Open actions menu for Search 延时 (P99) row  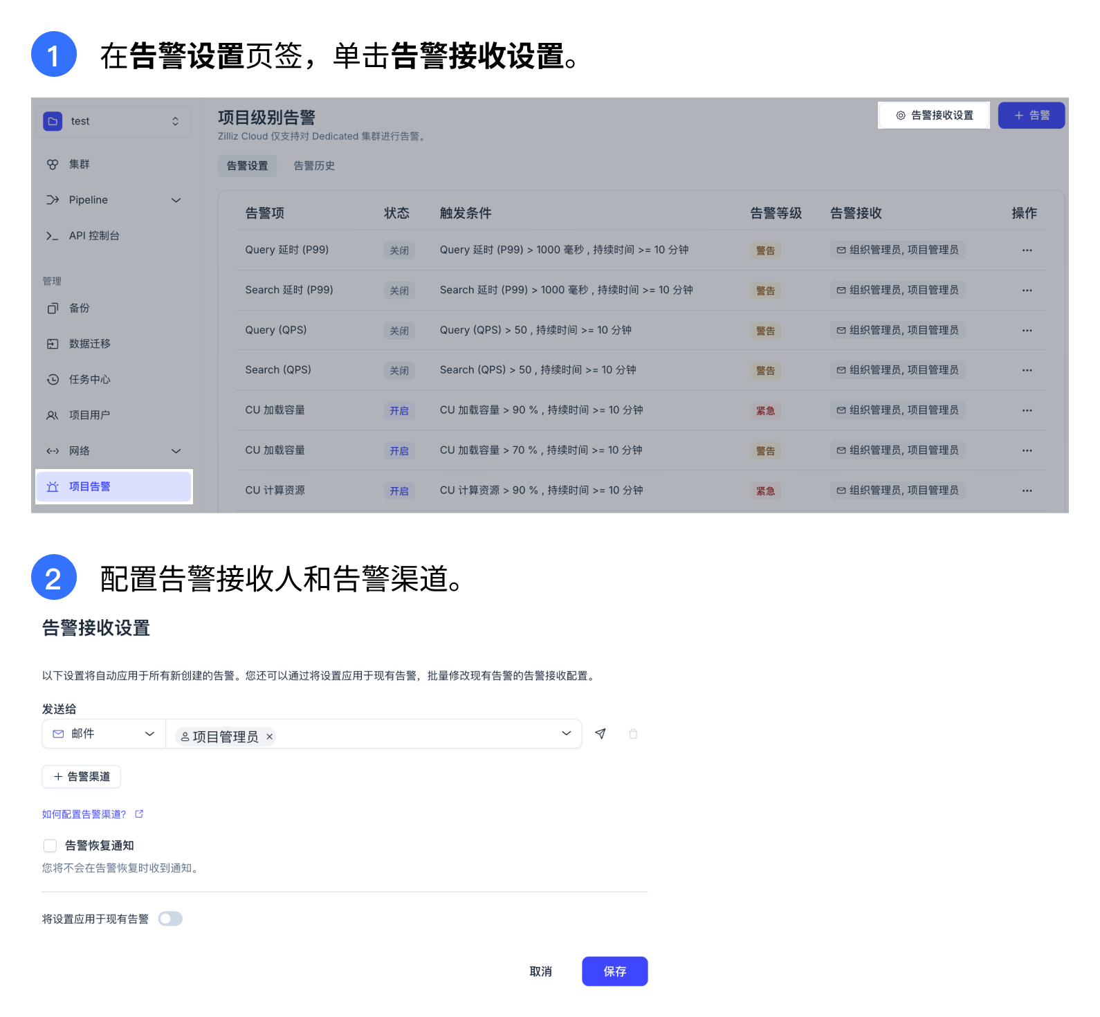pos(1027,291)
